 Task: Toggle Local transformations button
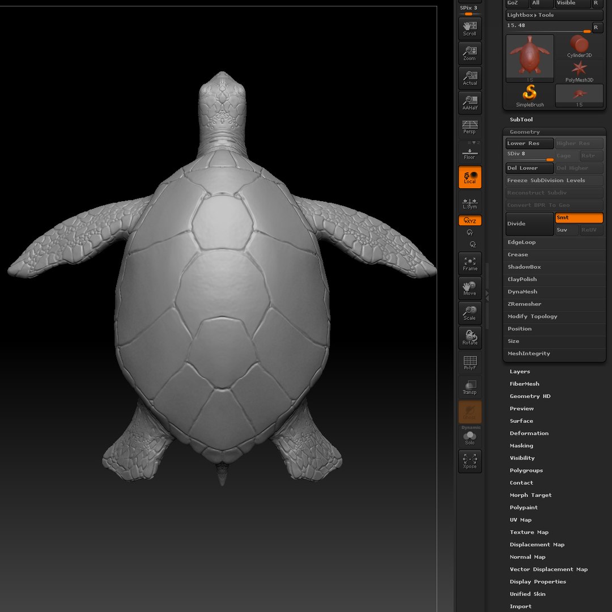tap(470, 177)
